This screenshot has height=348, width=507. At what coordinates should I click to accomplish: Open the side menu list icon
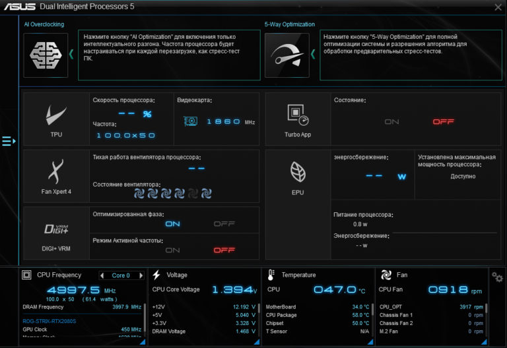(9, 141)
